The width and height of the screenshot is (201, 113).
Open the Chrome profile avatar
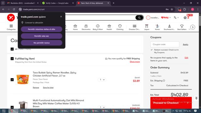pos(193,9)
